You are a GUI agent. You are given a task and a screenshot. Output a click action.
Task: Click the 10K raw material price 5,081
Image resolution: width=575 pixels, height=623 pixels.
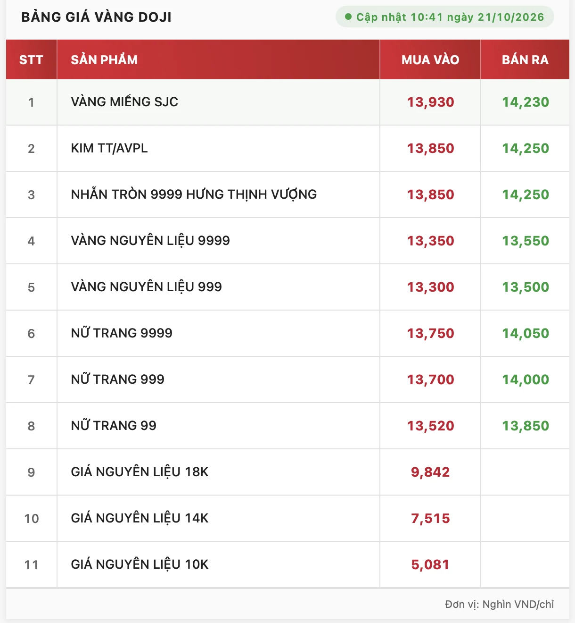[430, 565]
